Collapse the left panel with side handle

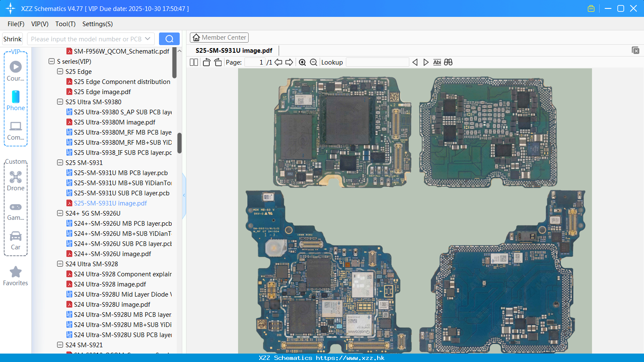click(184, 195)
